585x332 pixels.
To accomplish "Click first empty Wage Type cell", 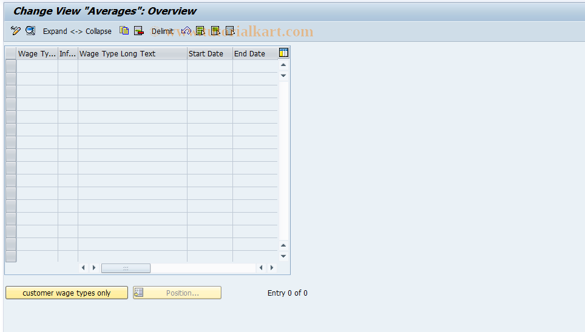I will tap(37, 66).
